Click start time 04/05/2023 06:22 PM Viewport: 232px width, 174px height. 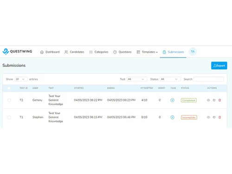[88, 100]
